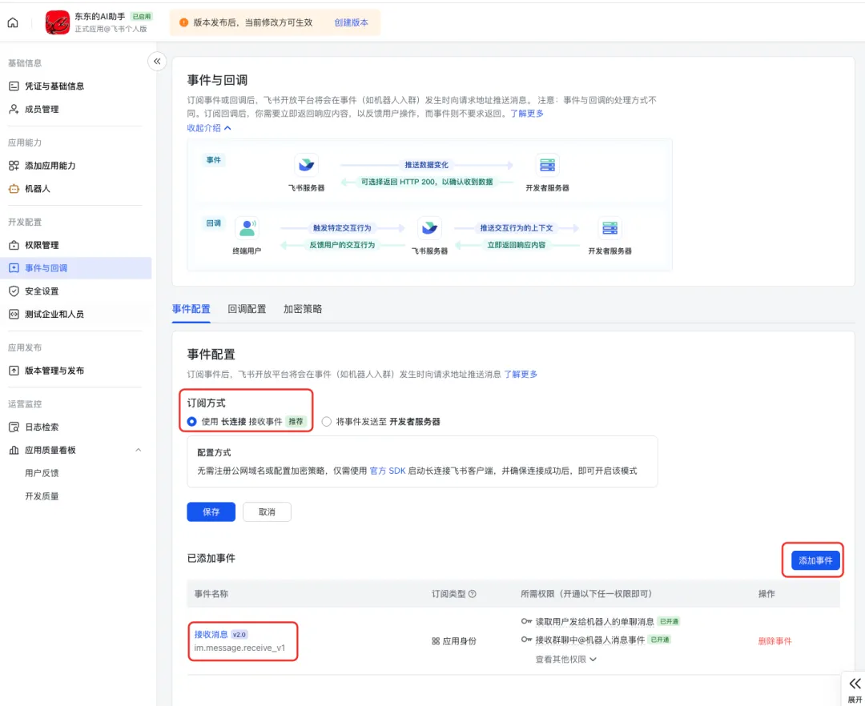Open 凭证与基础信息 menu item
Screen dimensions: 865x706
coord(75,86)
